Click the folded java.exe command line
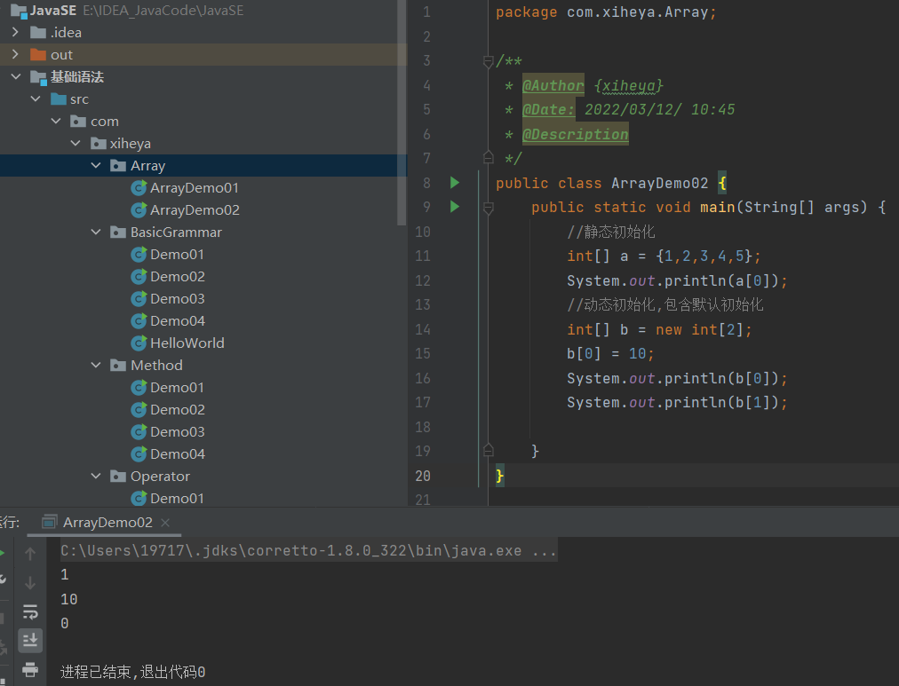This screenshot has height=686, width=899. click(308, 551)
